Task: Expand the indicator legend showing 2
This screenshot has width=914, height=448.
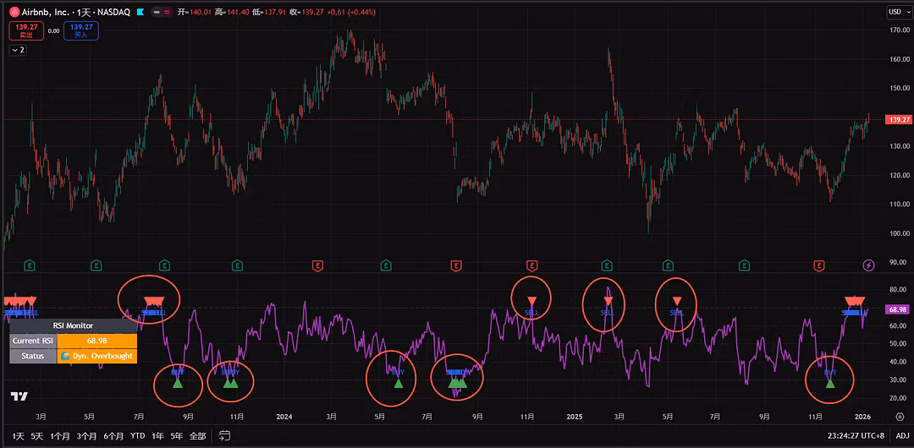Action: click(18, 50)
